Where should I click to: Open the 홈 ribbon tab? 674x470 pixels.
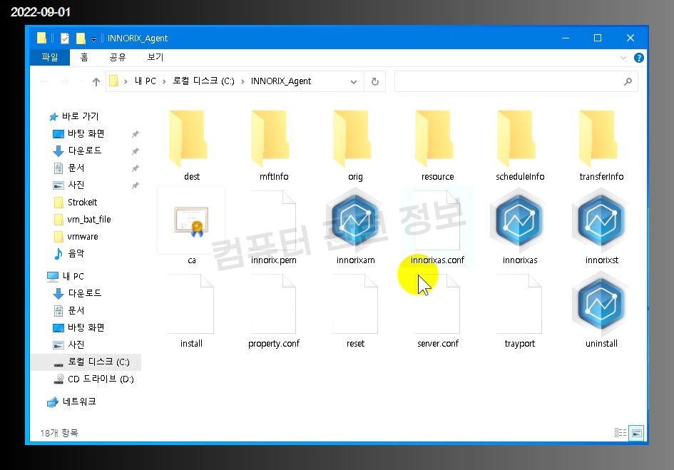click(x=84, y=57)
